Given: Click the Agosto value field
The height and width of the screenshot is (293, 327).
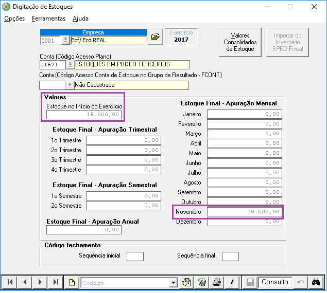Looking at the screenshot, I should click(x=245, y=182).
